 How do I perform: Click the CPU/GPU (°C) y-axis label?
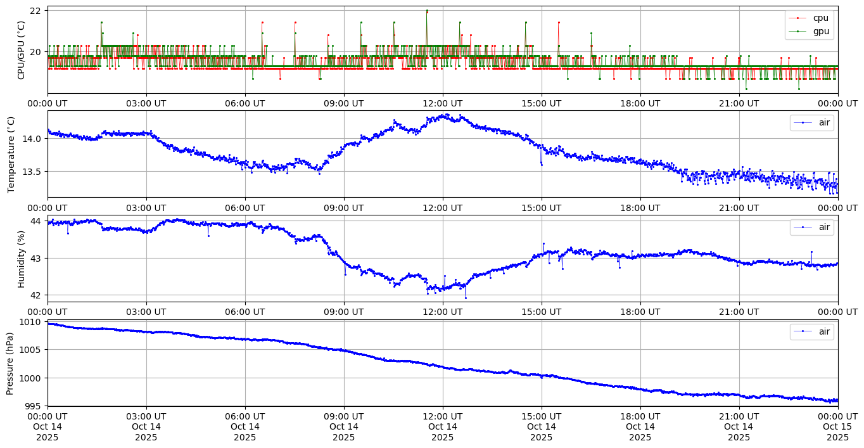tap(21, 50)
